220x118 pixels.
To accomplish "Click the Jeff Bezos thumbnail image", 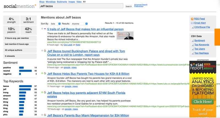I will click(x=125, y=36).
